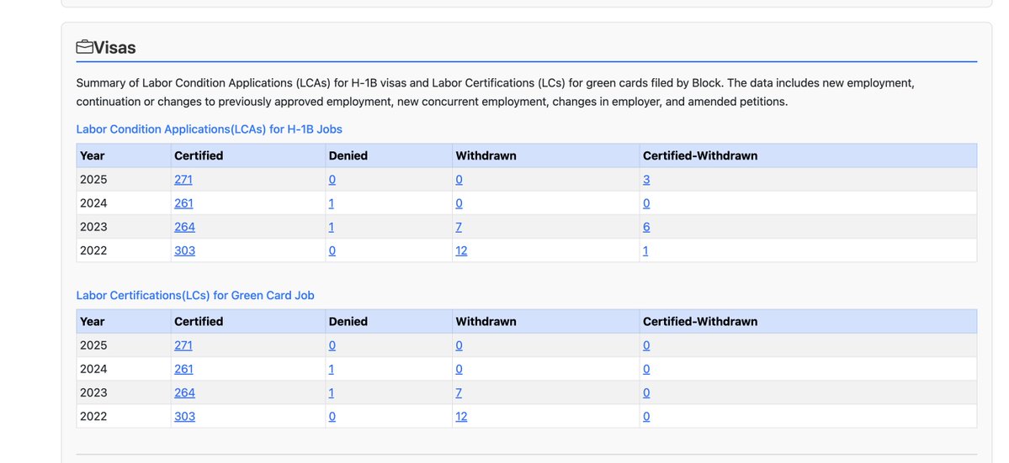Open the H-1B 2024 Denied count 1
The width and height of the screenshot is (1009, 463).
(x=332, y=203)
